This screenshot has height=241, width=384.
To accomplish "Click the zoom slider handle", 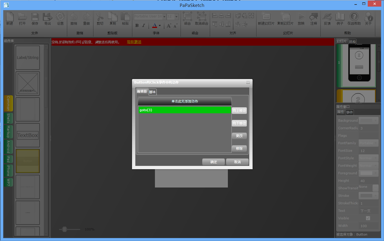I will coord(64,229).
